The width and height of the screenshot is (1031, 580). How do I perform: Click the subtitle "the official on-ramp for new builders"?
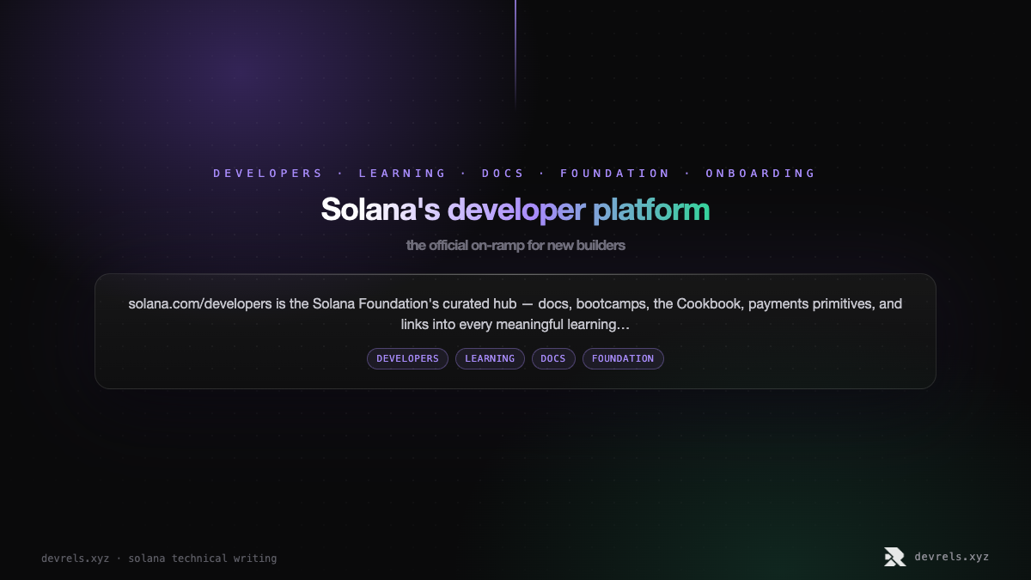coord(515,245)
